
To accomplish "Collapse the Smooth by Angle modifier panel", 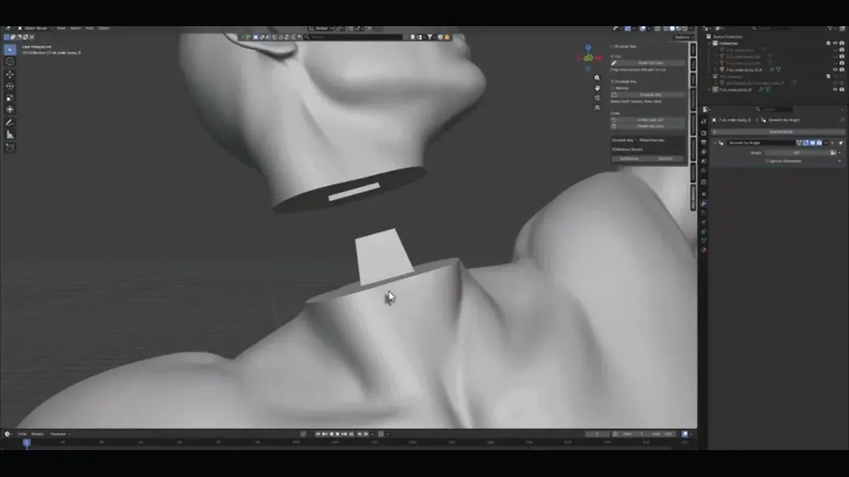I will click(x=715, y=143).
